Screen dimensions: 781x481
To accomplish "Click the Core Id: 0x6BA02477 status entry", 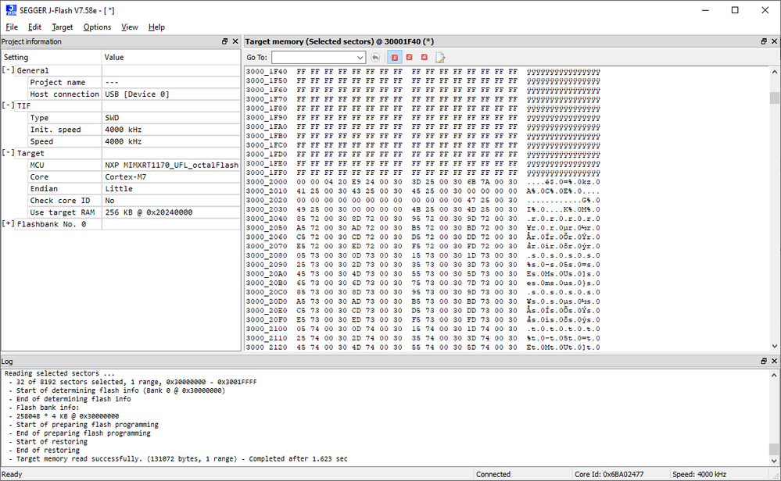I will (x=609, y=475).
